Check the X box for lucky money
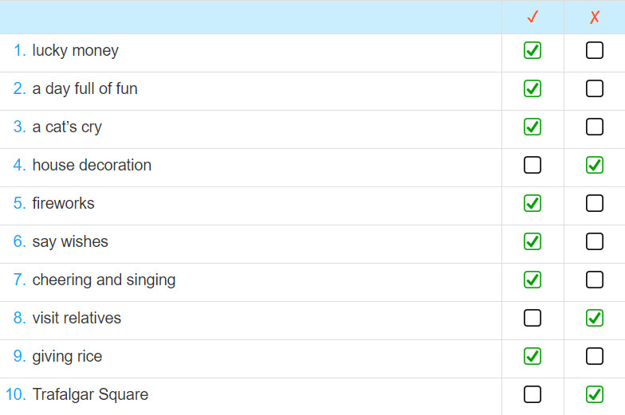 coord(595,50)
